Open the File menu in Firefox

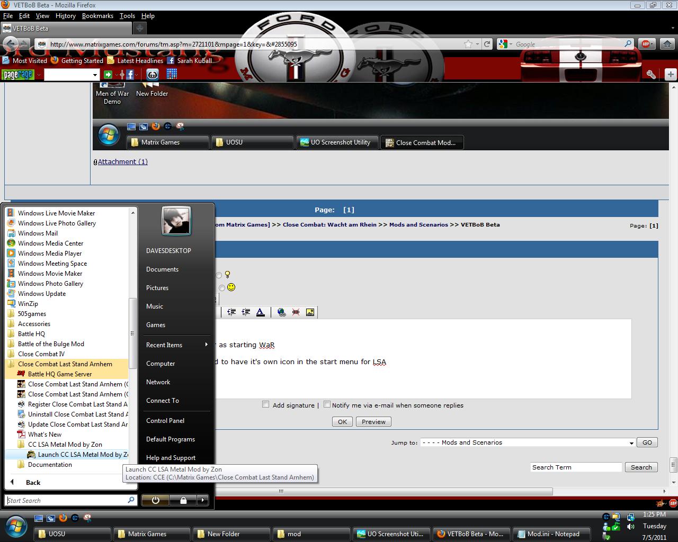(8, 16)
